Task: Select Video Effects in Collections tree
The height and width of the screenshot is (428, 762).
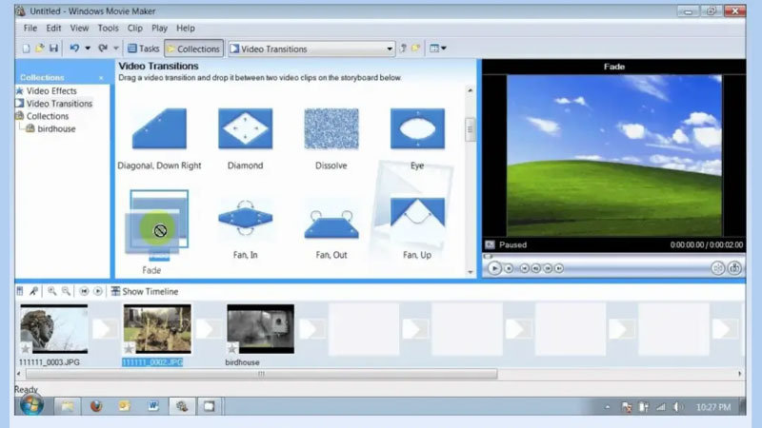Action: tap(51, 91)
